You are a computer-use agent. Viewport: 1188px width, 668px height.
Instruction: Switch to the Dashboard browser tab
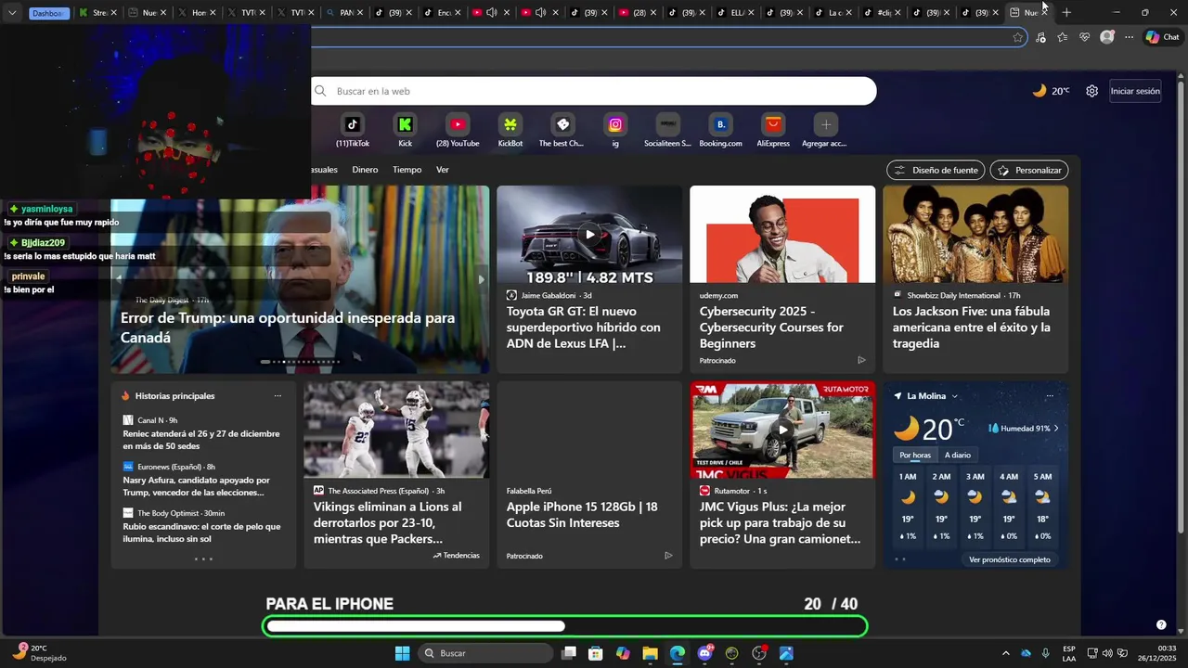(x=49, y=13)
